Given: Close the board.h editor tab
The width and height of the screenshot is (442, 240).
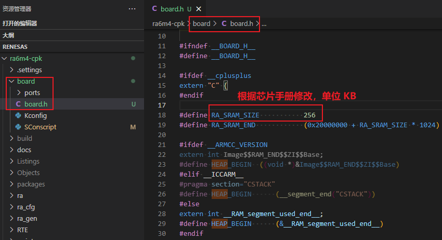Looking at the screenshot, I should tap(200, 9).
